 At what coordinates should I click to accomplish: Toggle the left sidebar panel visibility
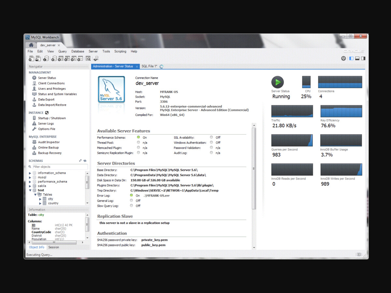(351, 59)
